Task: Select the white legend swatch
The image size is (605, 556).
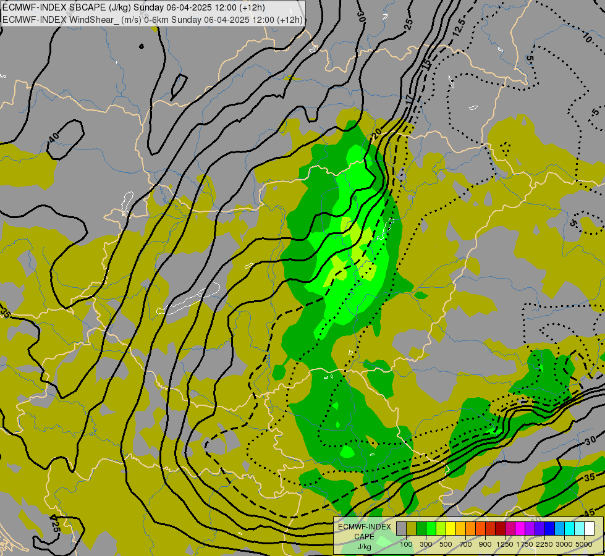Action: coord(589,529)
